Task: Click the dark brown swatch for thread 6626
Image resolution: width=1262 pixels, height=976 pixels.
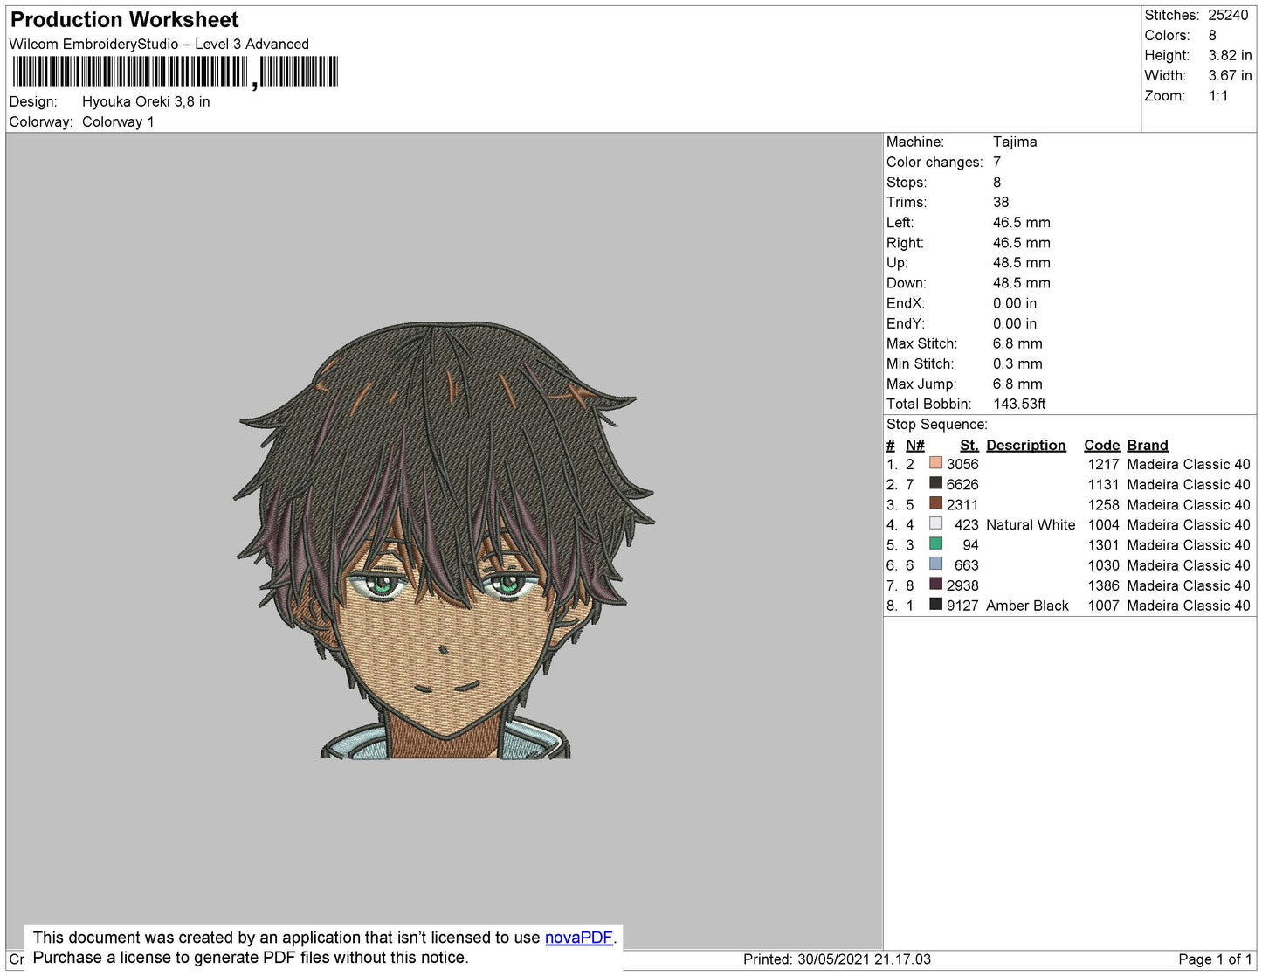Action: 935,483
